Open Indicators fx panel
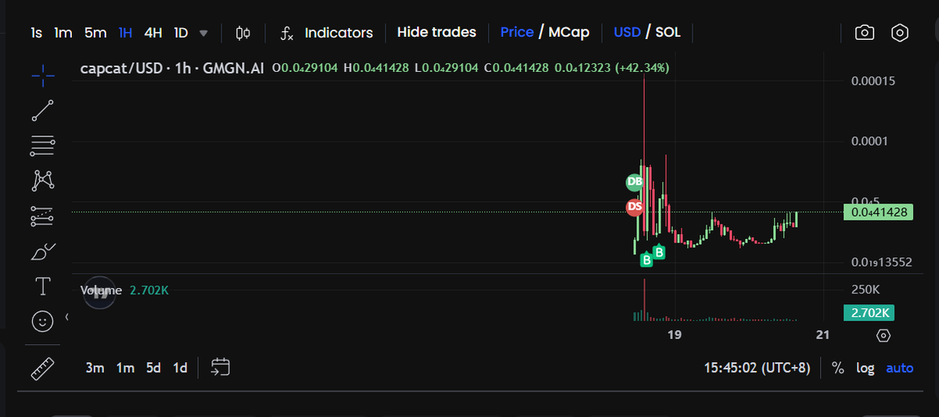 coord(327,33)
